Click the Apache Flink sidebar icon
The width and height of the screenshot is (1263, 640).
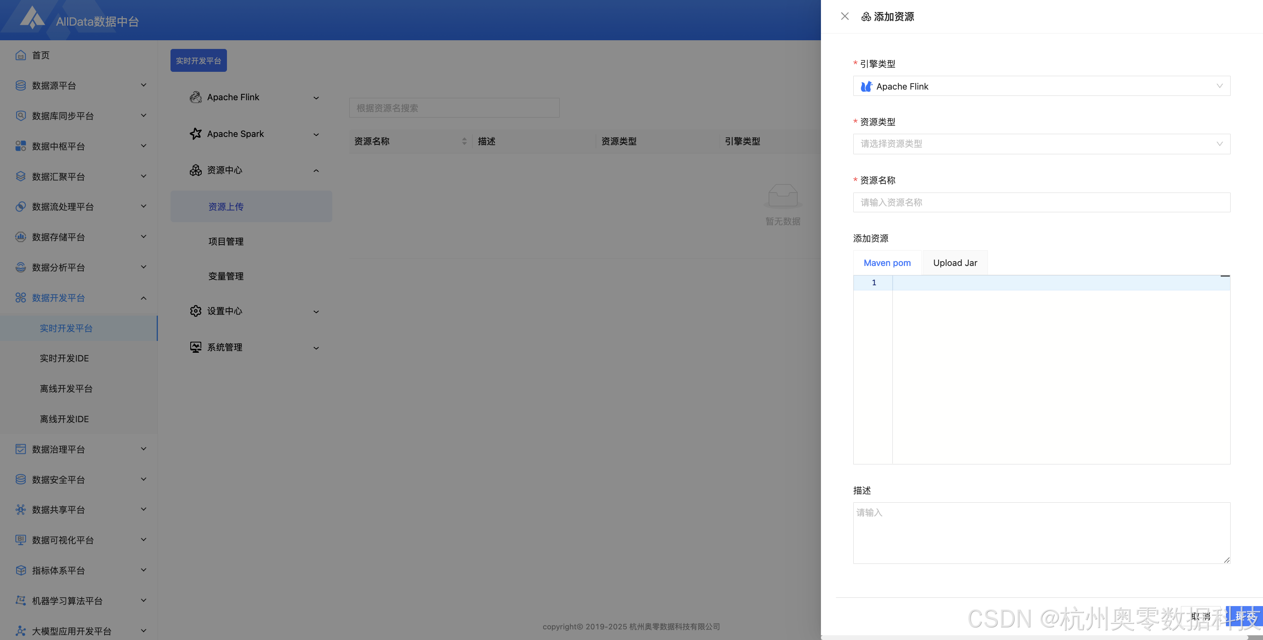[196, 97]
